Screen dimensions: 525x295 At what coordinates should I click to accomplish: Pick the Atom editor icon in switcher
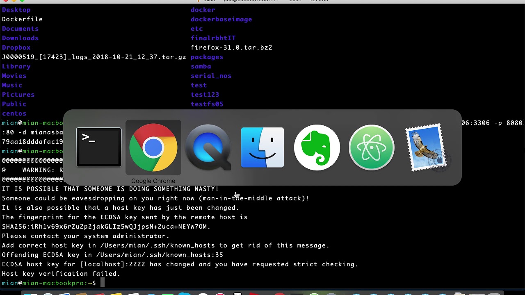pyautogui.click(x=372, y=147)
